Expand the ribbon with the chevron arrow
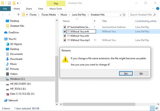 pos(153,9)
